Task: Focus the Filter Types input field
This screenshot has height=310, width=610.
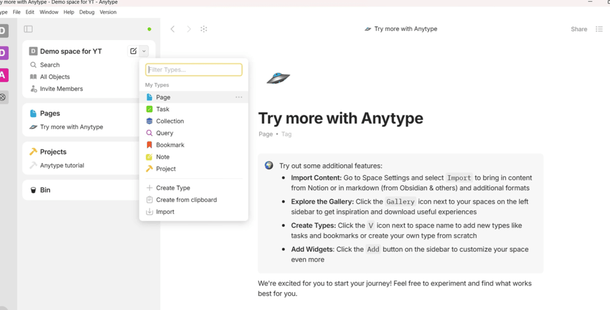Action: coord(194,70)
